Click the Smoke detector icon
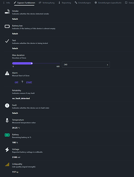This screenshot has width=134, height=177. 7,12
